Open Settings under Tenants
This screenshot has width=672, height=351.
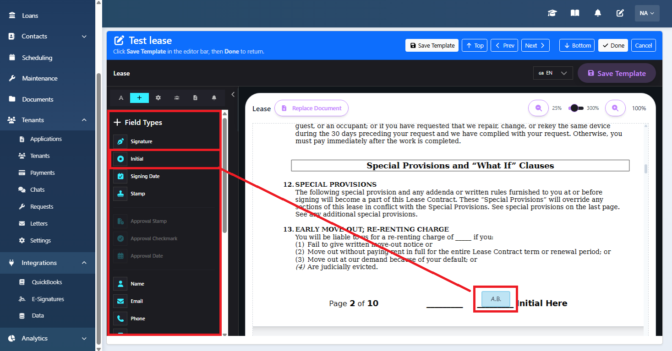[x=48, y=240]
